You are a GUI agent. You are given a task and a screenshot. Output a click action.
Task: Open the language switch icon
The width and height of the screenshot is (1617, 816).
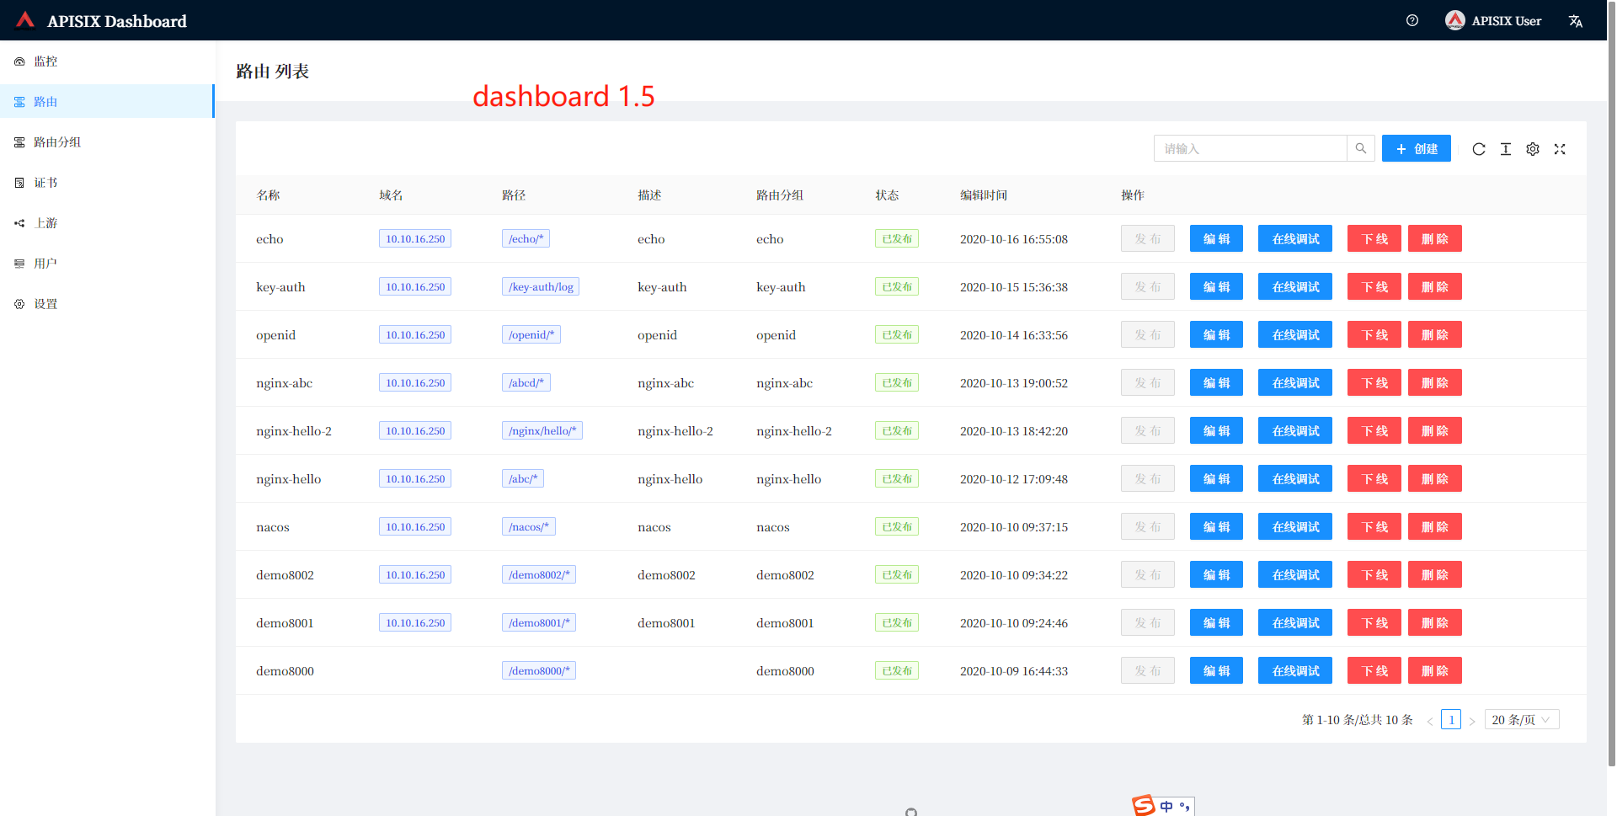click(x=1576, y=21)
